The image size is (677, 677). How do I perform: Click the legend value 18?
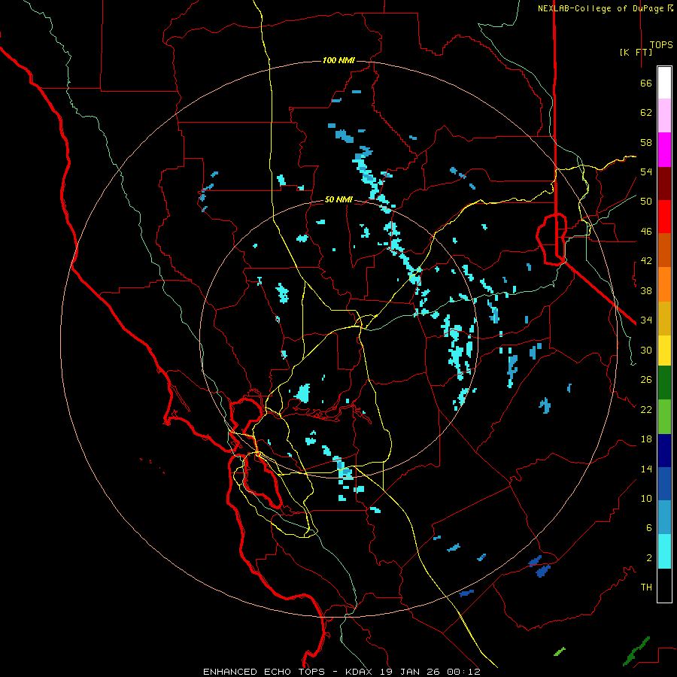tap(646, 439)
